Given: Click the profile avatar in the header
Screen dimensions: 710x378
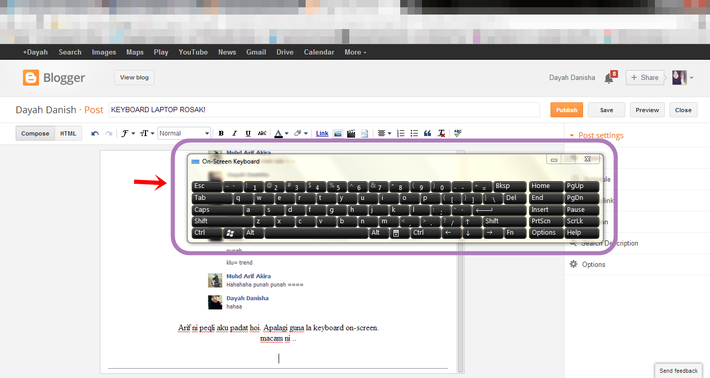Looking at the screenshot, I should coord(679,77).
